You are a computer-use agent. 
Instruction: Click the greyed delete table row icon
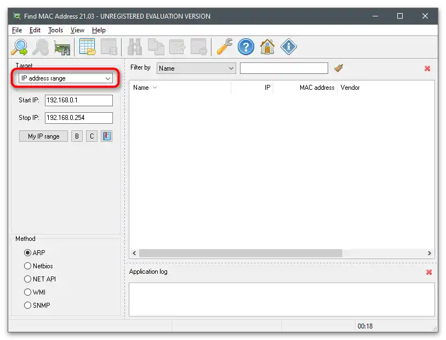pos(198,47)
